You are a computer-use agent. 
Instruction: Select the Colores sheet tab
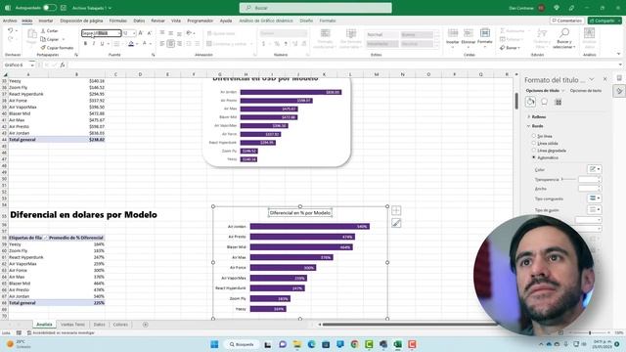click(x=120, y=325)
